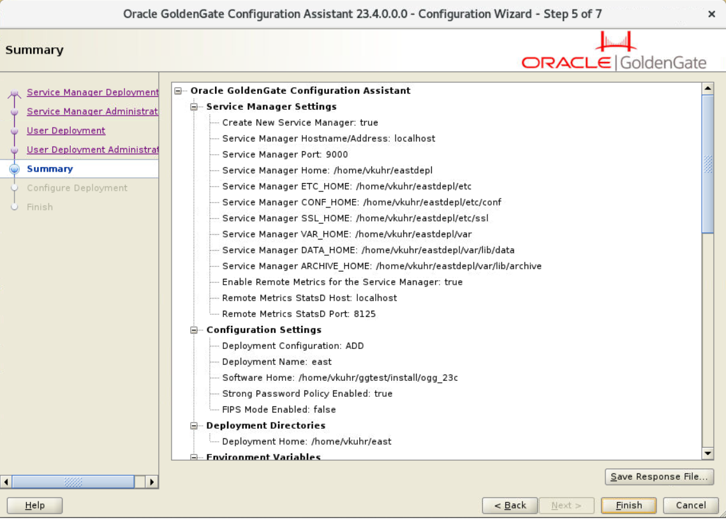
Task: Collapse the Deployment Directories node
Action: [194, 426]
